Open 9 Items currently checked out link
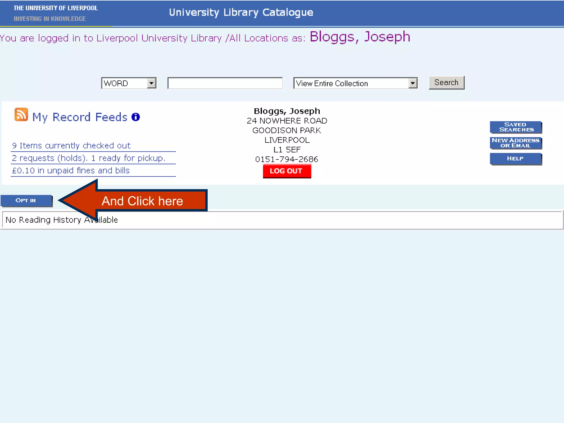 pos(71,146)
